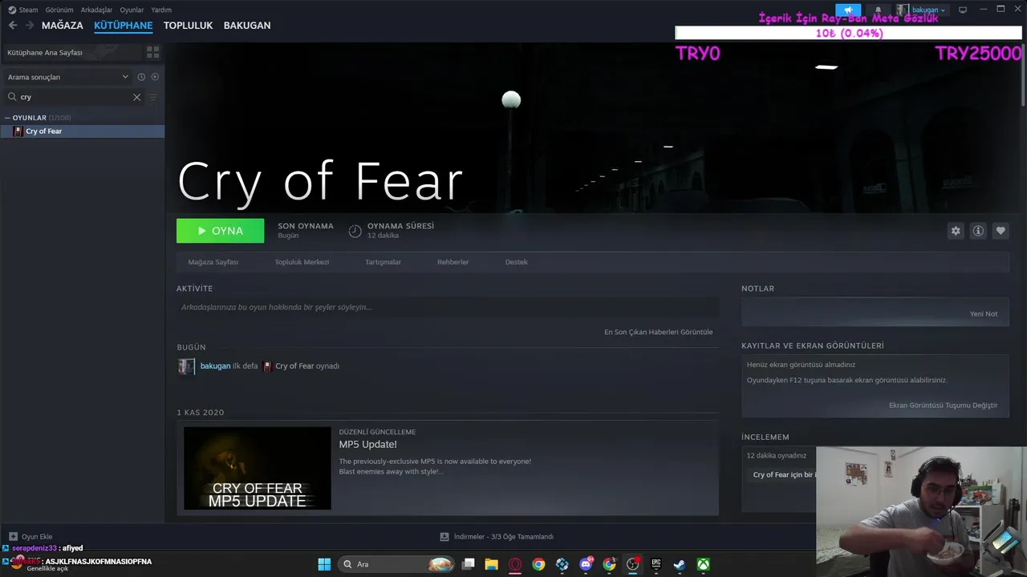Launch game with green OYNA button
The image size is (1027, 577).
point(220,231)
